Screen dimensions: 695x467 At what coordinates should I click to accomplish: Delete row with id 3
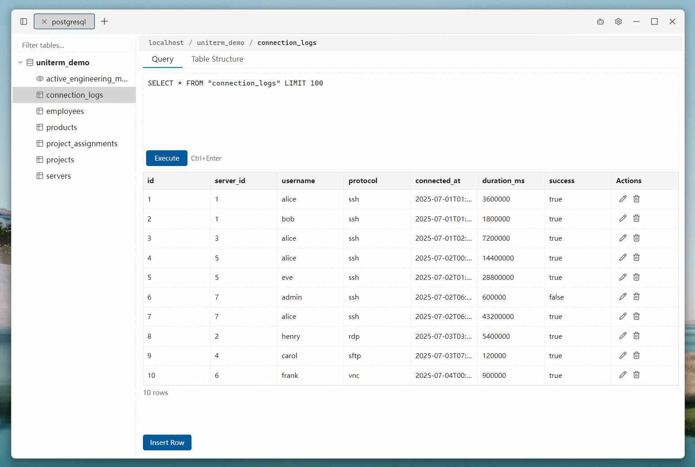point(637,238)
